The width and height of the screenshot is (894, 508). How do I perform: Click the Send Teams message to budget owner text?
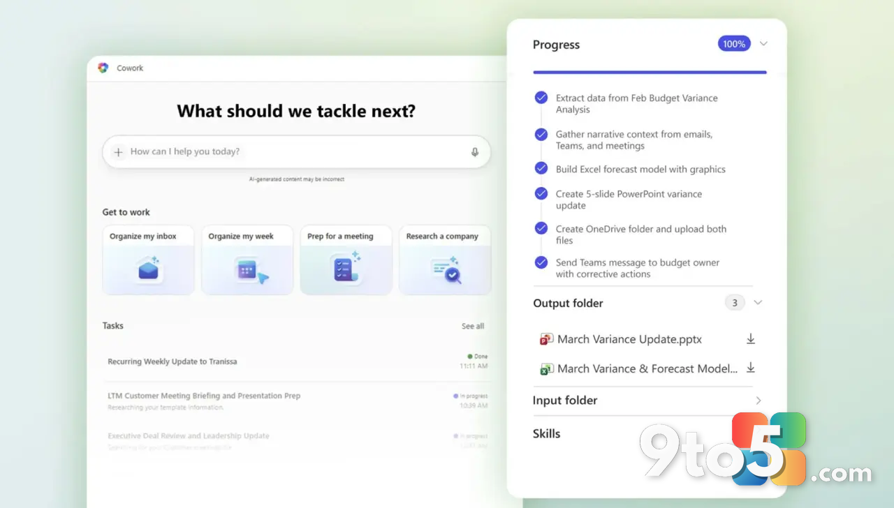[x=638, y=268]
